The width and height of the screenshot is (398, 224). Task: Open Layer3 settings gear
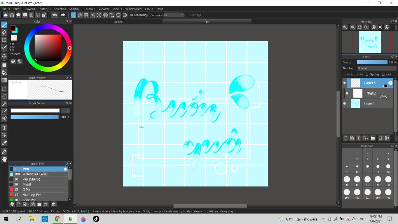click(390, 83)
